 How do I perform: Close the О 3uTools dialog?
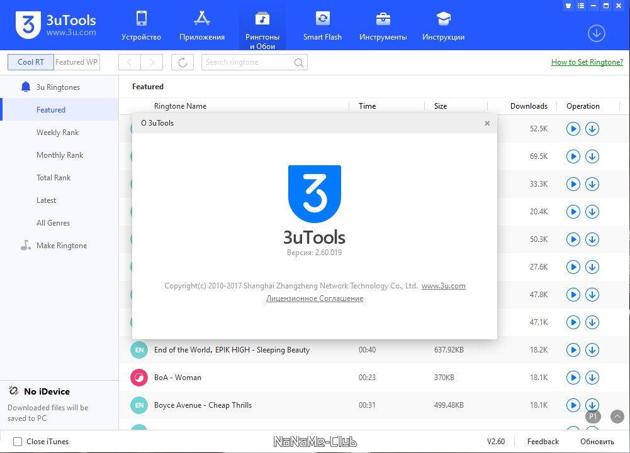[487, 123]
